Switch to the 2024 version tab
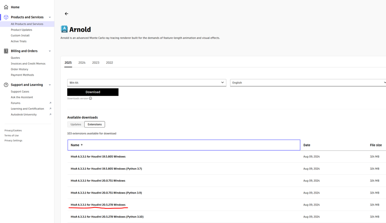386x223 pixels. pyautogui.click(x=82, y=63)
